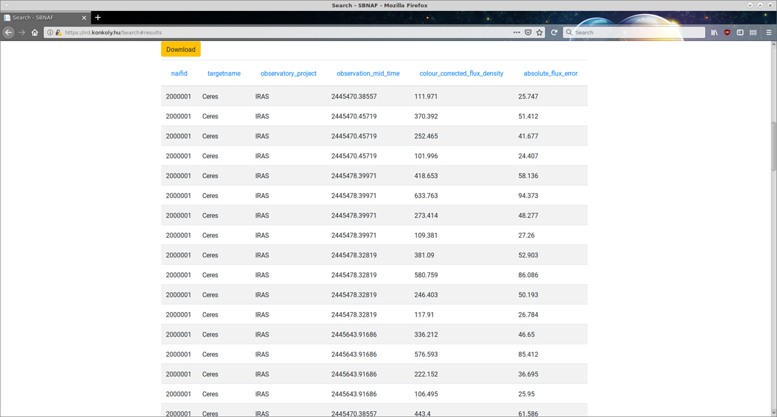This screenshot has height=417, width=777.
Task: Click the yellow Download button
Action: click(181, 49)
